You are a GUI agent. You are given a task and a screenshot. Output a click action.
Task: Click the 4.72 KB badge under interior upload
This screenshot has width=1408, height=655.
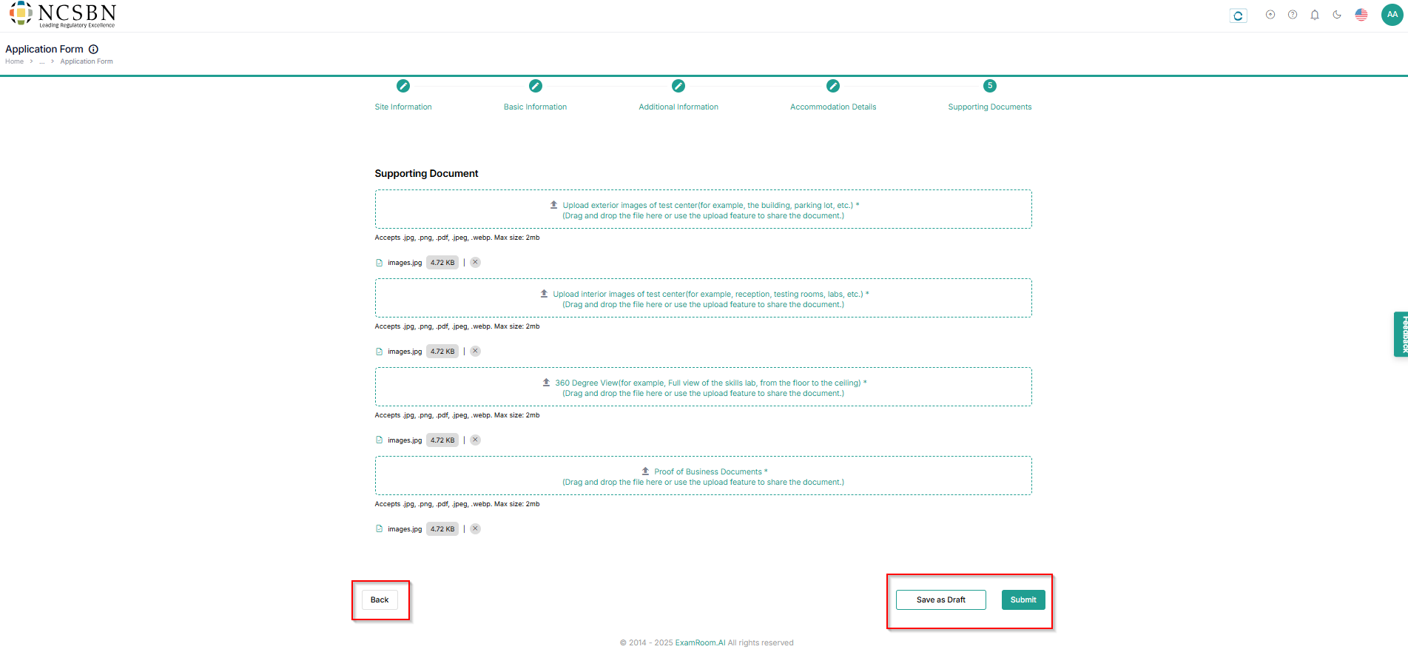click(x=442, y=352)
